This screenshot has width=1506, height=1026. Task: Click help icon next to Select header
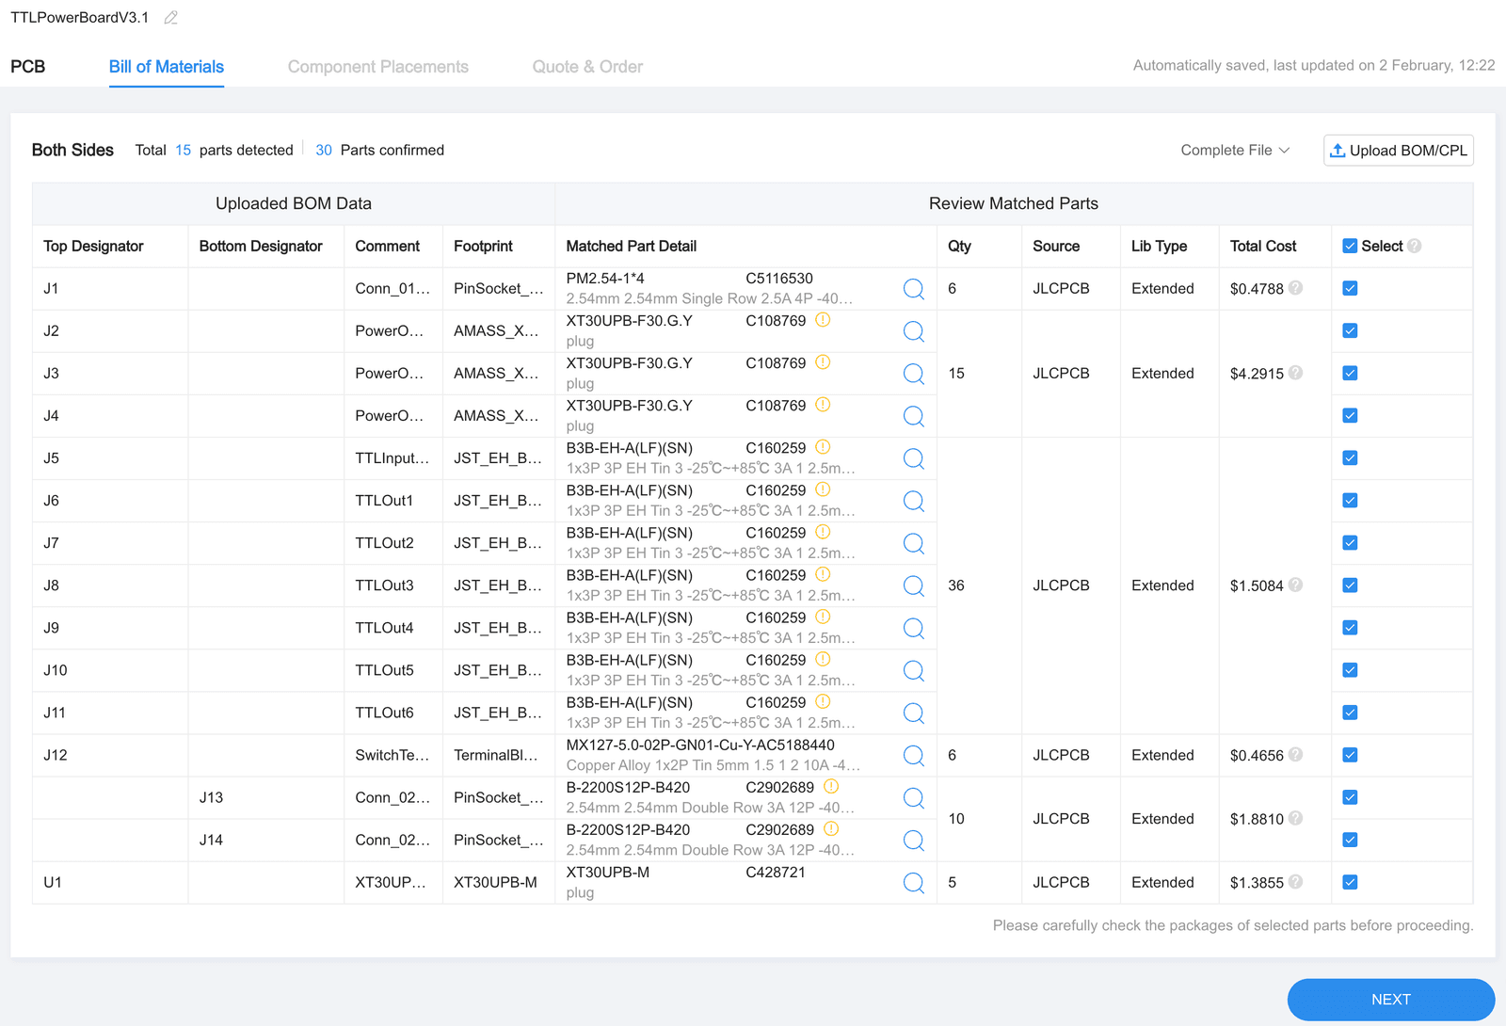1414,246
